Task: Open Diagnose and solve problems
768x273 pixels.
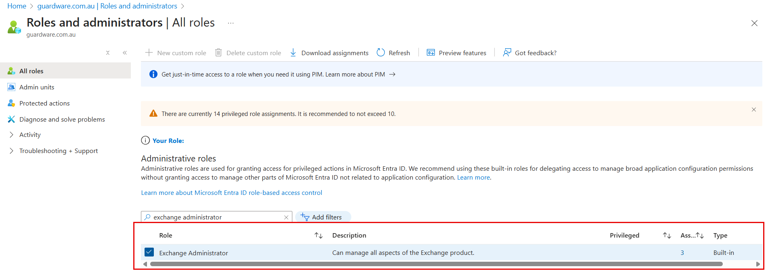Action: [62, 120]
